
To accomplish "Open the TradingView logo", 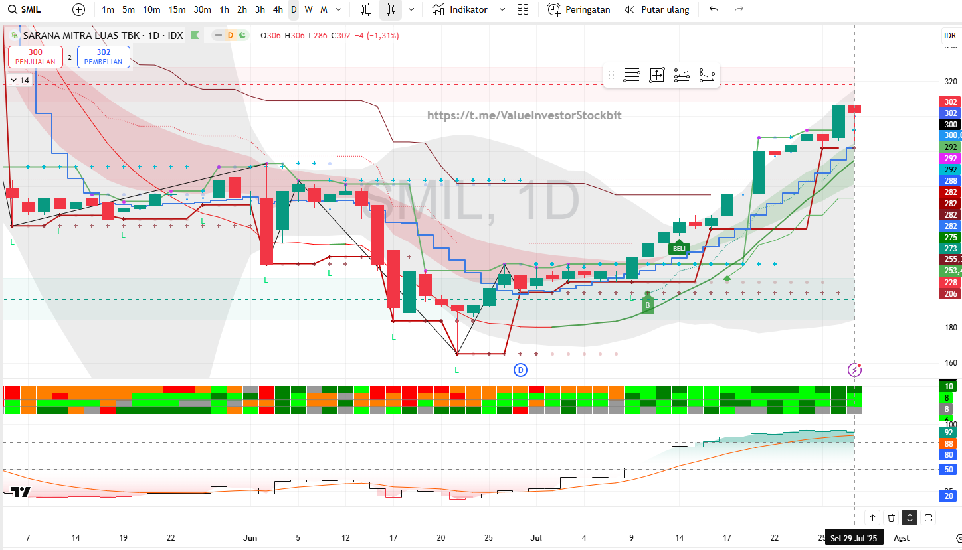I will (x=20, y=492).
